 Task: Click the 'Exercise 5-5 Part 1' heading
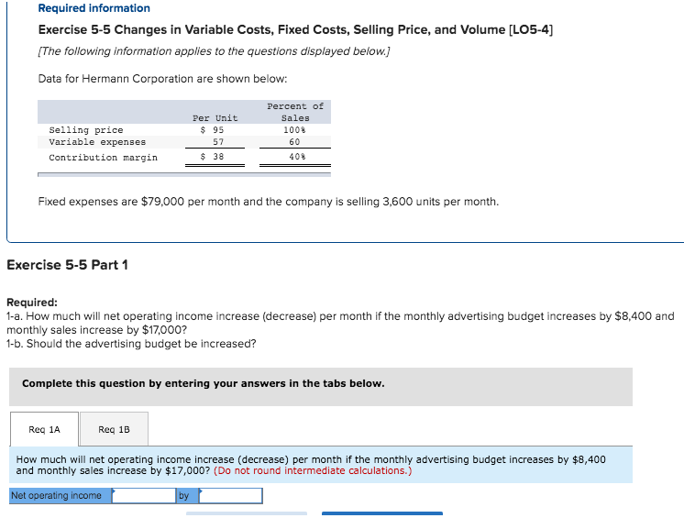click(67, 265)
